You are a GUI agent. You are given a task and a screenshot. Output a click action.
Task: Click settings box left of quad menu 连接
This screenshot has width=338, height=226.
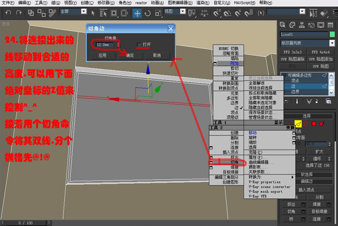point(211,148)
